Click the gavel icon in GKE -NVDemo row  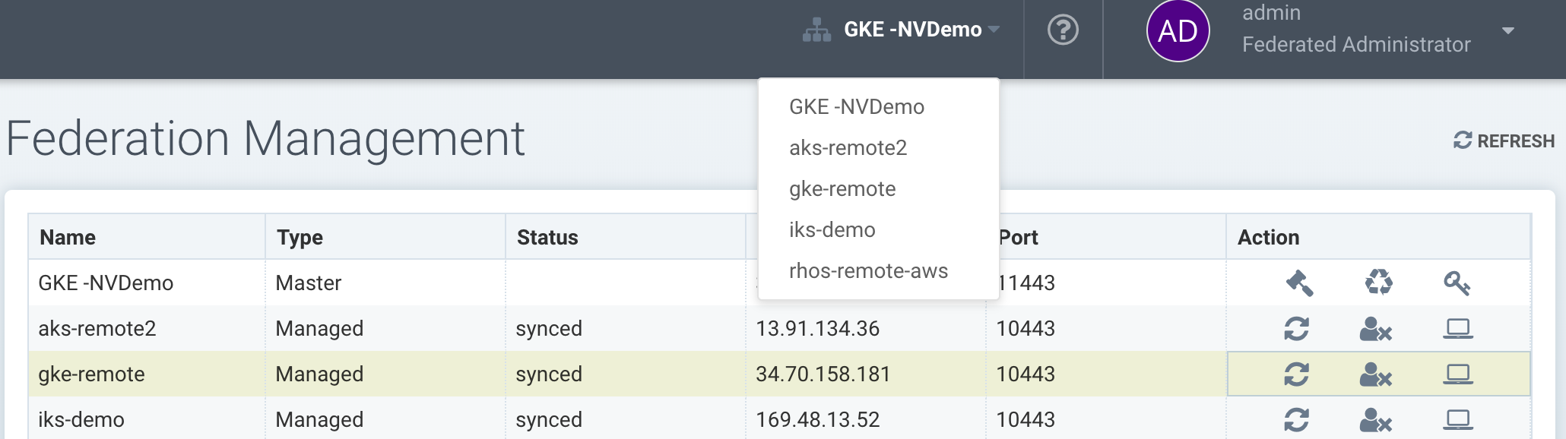pos(1299,283)
